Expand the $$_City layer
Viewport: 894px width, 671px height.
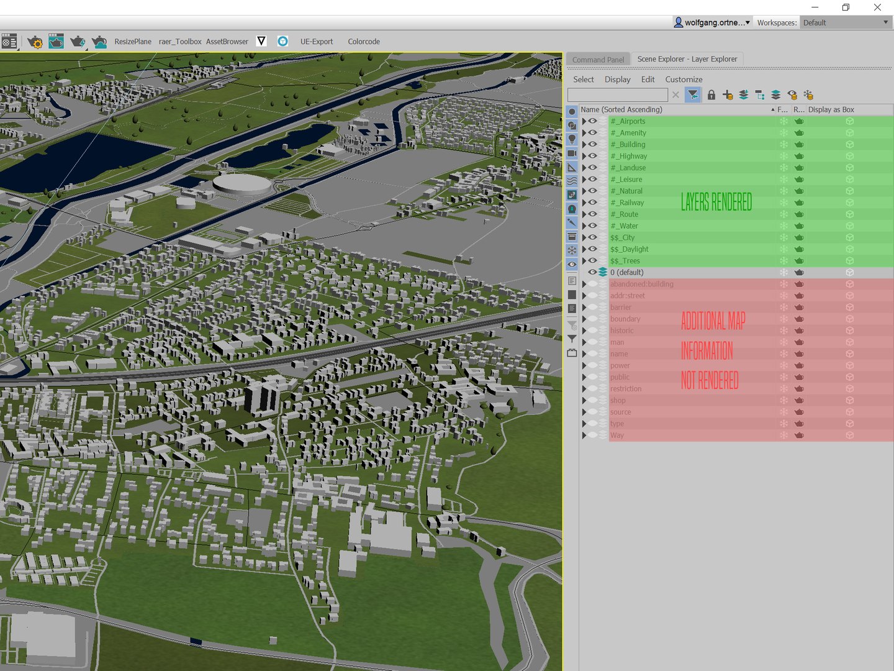click(x=584, y=237)
